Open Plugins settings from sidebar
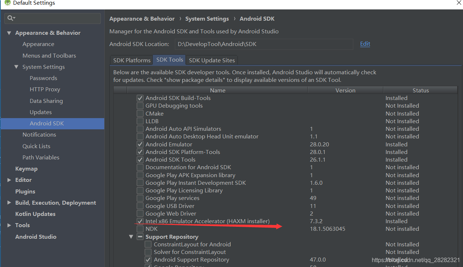The width and height of the screenshot is (463, 267). [x=25, y=191]
